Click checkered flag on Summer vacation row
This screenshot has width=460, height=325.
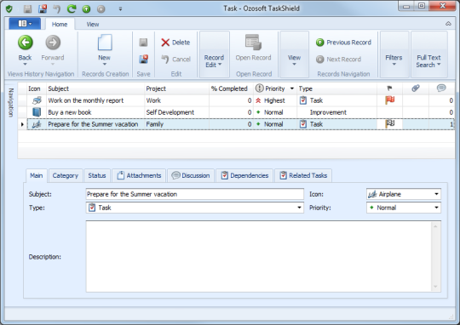pyautogui.click(x=390, y=123)
